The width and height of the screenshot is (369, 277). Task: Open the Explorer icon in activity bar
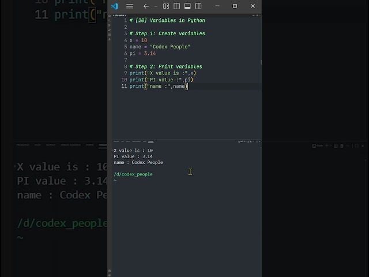[x=110, y=16]
